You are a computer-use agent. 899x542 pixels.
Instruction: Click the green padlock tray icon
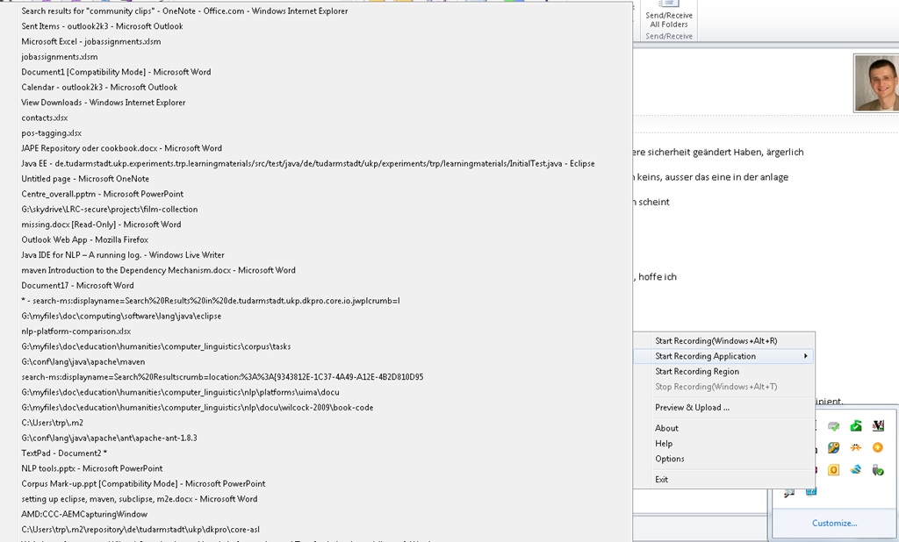(x=856, y=426)
